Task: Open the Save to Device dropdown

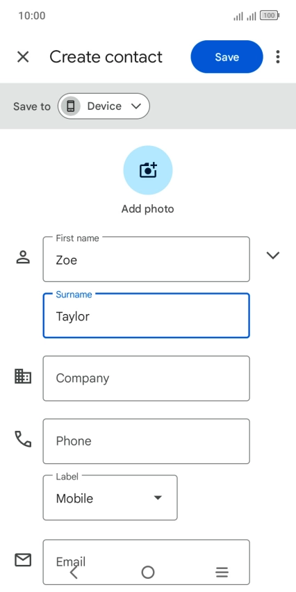Action: click(x=104, y=106)
